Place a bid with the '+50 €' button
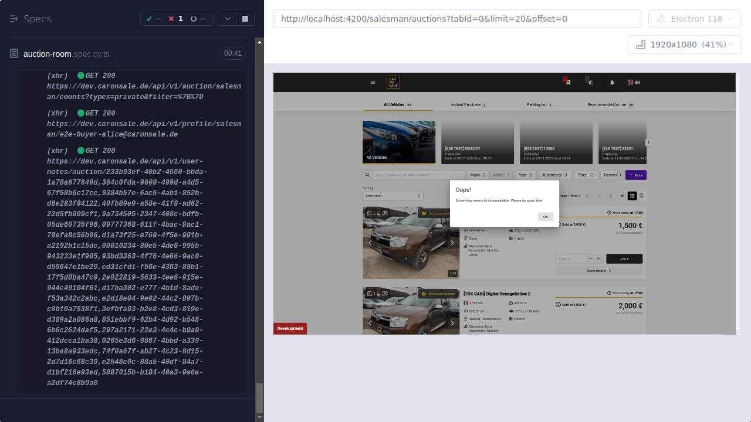Screen dimensions: 751x422 coord(624,258)
